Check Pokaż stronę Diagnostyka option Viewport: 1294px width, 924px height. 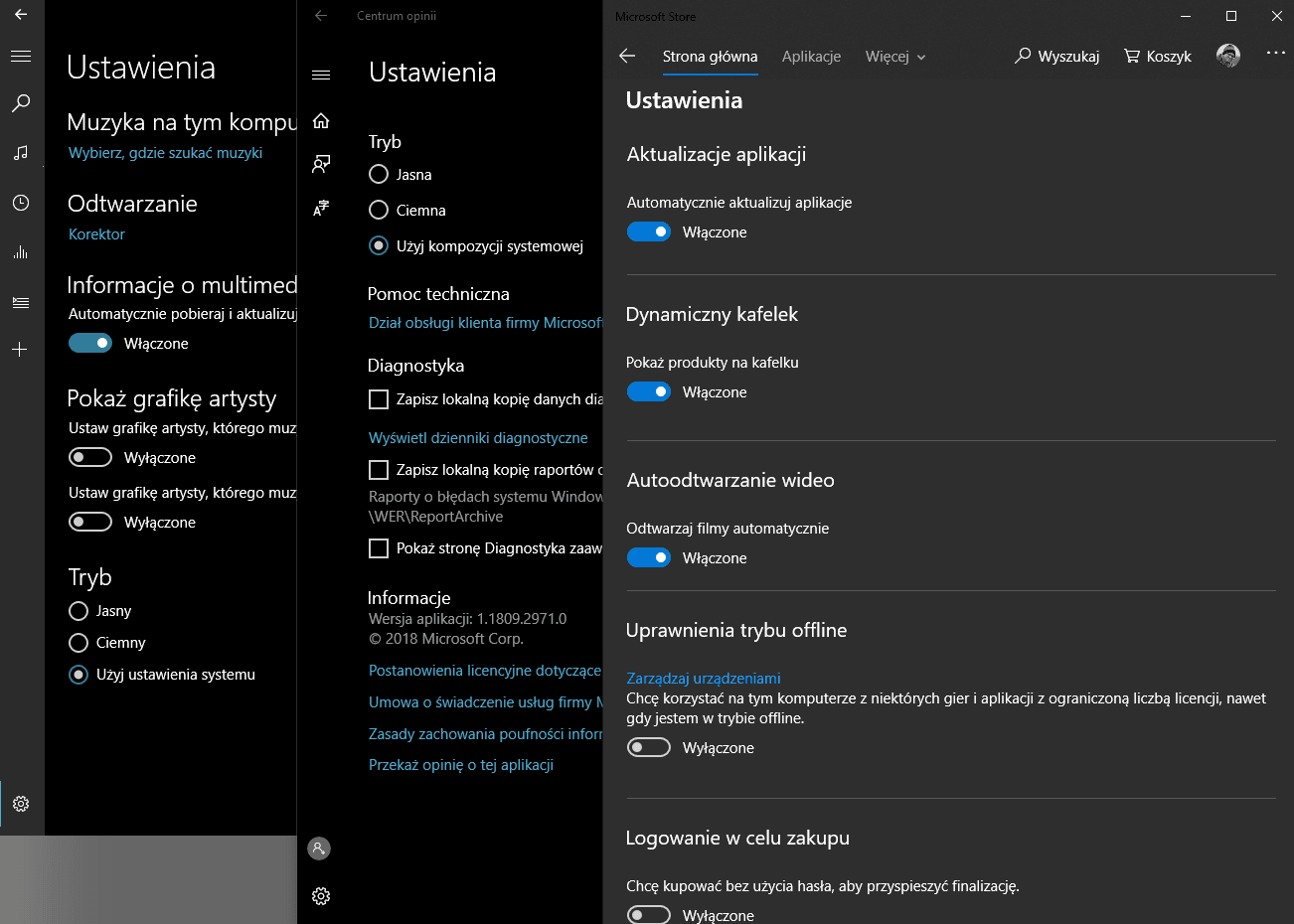pos(379,548)
